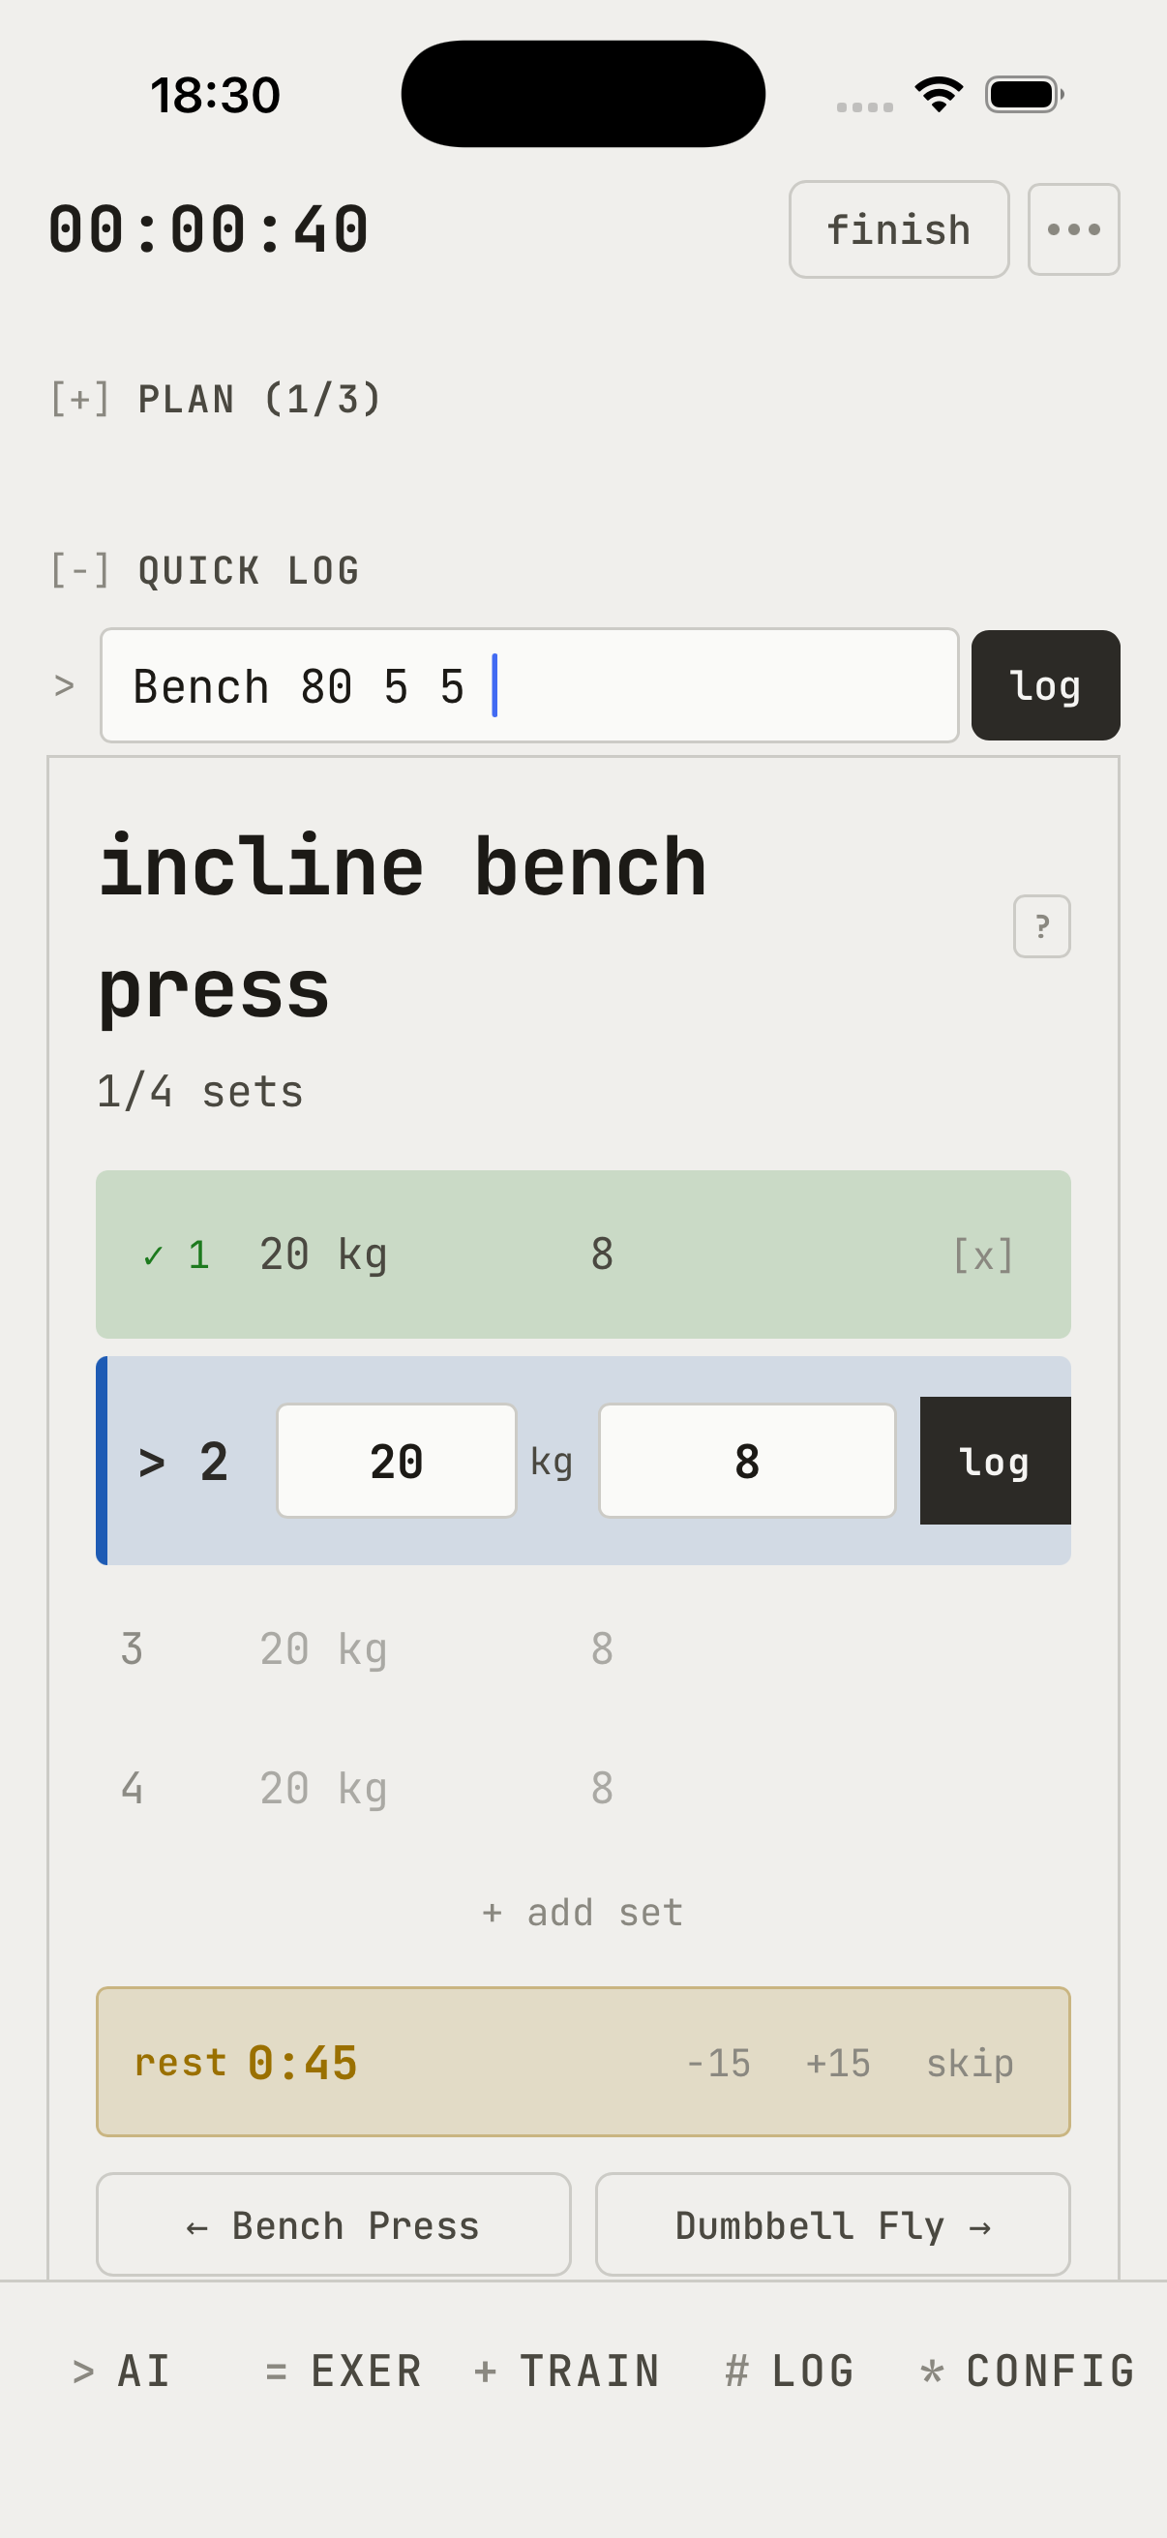The image size is (1167, 2538).
Task: Open the CONFIG tab
Action: pos(1027,2371)
